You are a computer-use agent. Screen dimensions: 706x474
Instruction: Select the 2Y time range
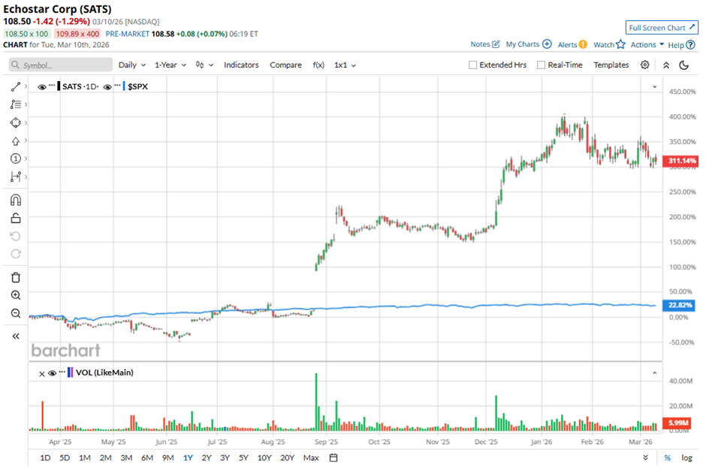click(x=207, y=457)
